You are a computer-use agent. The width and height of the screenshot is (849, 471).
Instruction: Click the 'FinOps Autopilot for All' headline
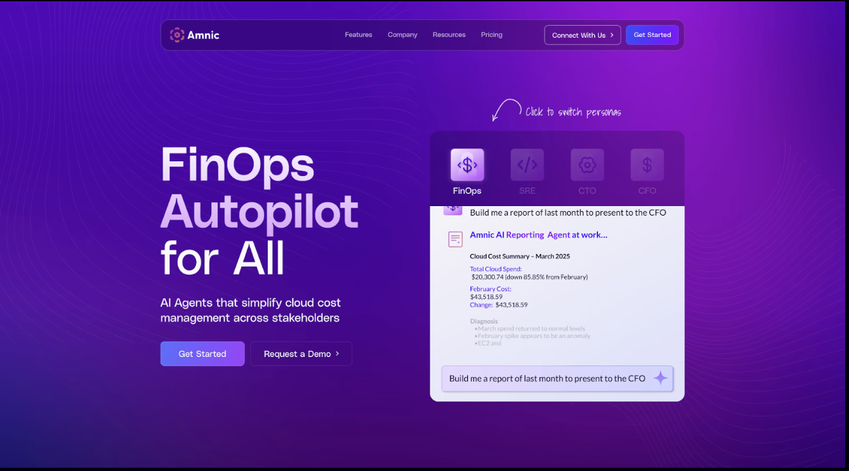[x=259, y=211]
